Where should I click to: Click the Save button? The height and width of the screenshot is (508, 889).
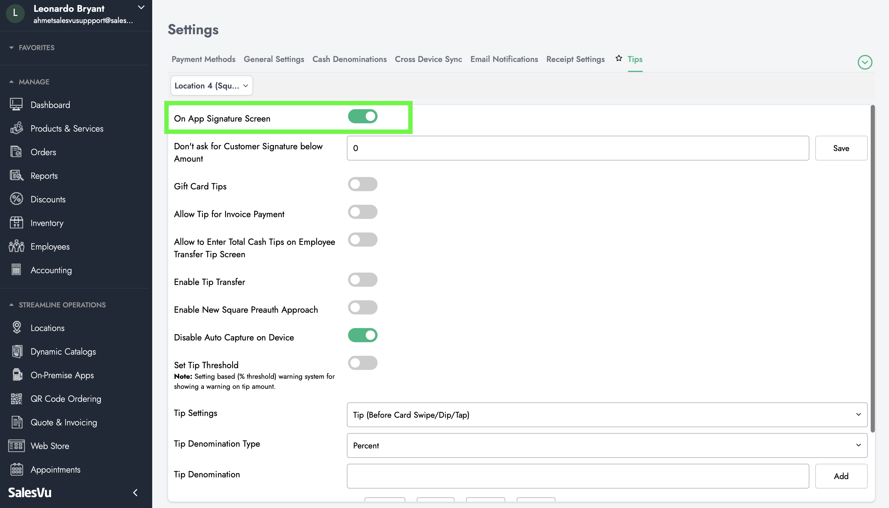[841, 148]
